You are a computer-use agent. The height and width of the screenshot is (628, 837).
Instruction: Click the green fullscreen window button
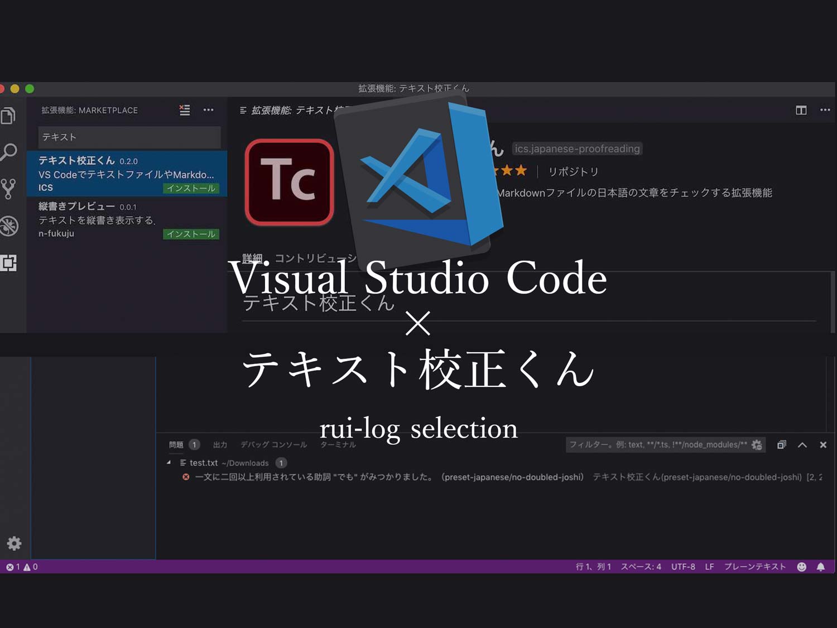click(x=30, y=89)
